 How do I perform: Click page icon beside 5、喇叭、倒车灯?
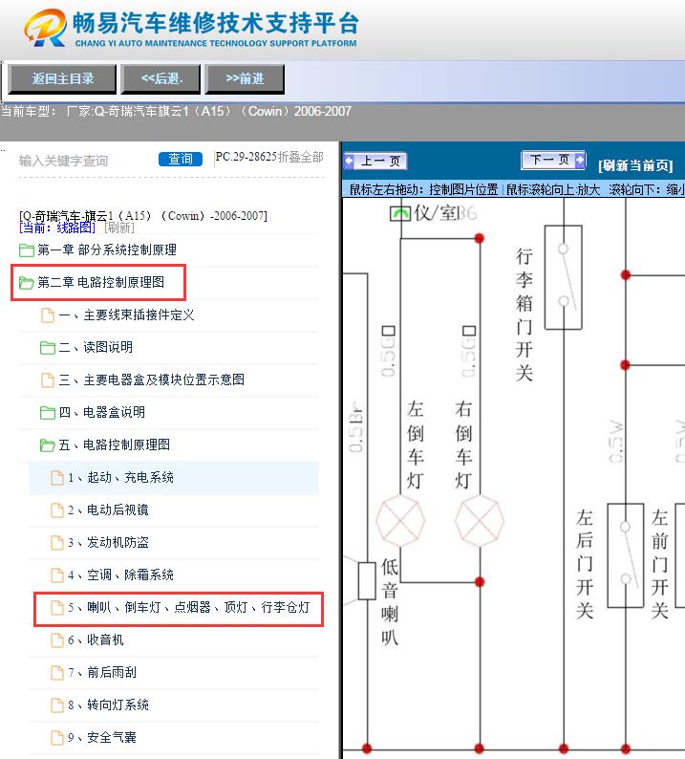click(x=57, y=608)
